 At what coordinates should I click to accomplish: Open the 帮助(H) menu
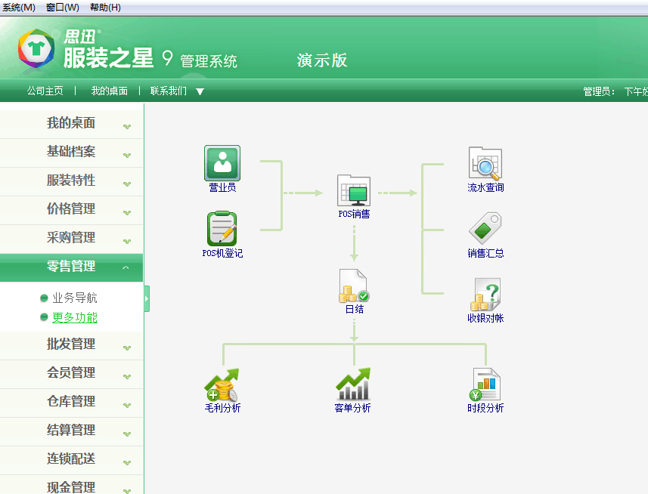tap(105, 8)
